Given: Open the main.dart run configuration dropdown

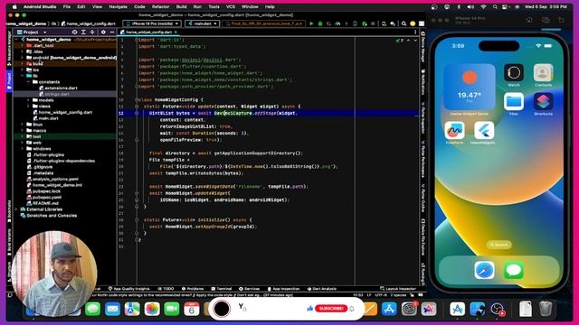Looking at the screenshot, I should 202,23.
